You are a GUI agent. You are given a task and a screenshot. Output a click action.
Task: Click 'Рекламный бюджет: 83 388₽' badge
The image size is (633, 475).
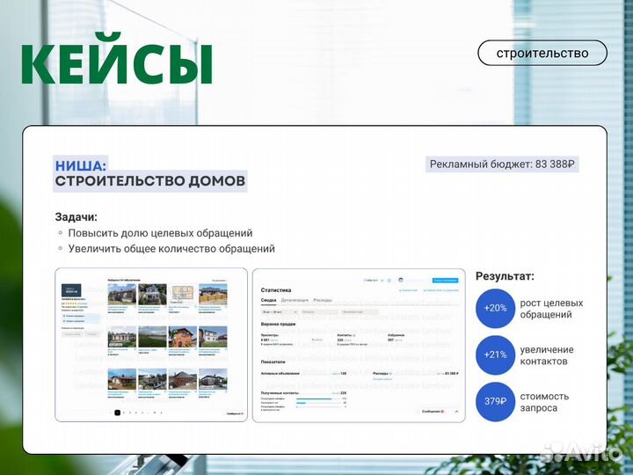click(502, 164)
